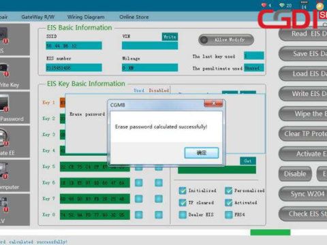Screen dimensions: 327x245
Task: Click the 'calculated successfully!' status bar text
Action: [x=38, y=242]
